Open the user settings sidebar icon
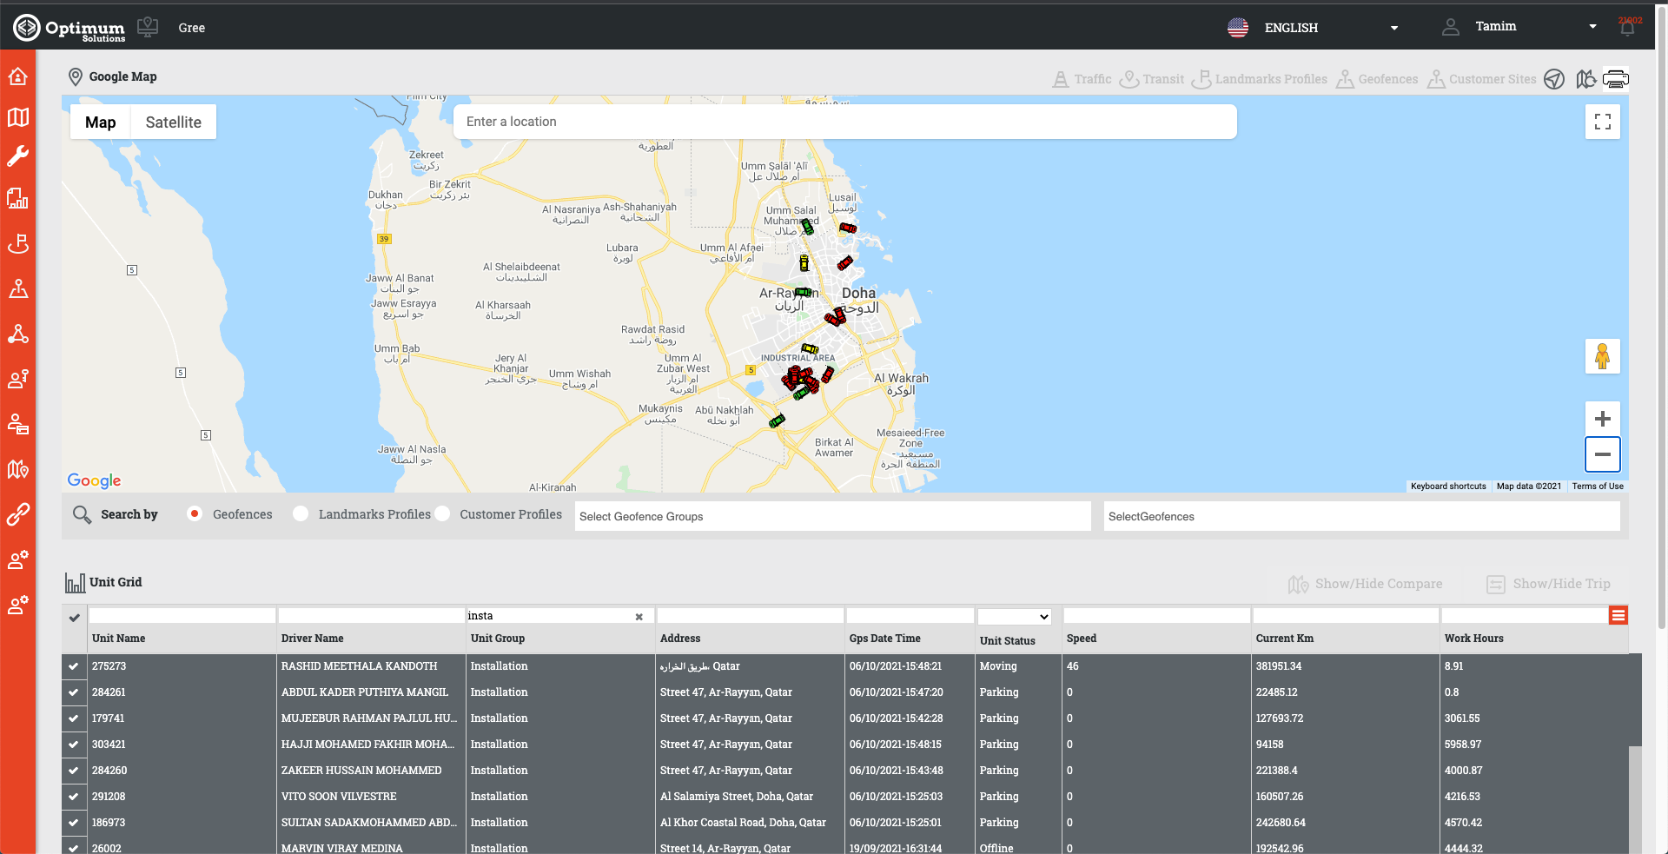 [18, 559]
